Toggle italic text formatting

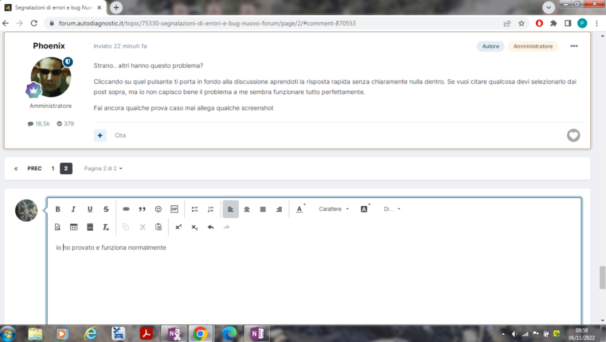(73, 209)
